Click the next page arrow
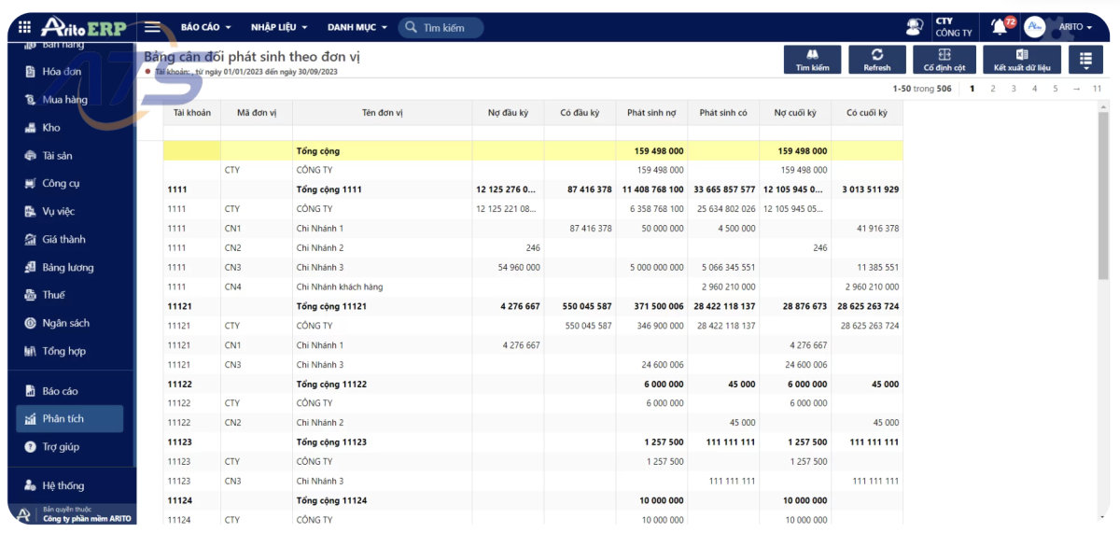Viewport: 1120px width, 546px height. pyautogui.click(x=1076, y=89)
